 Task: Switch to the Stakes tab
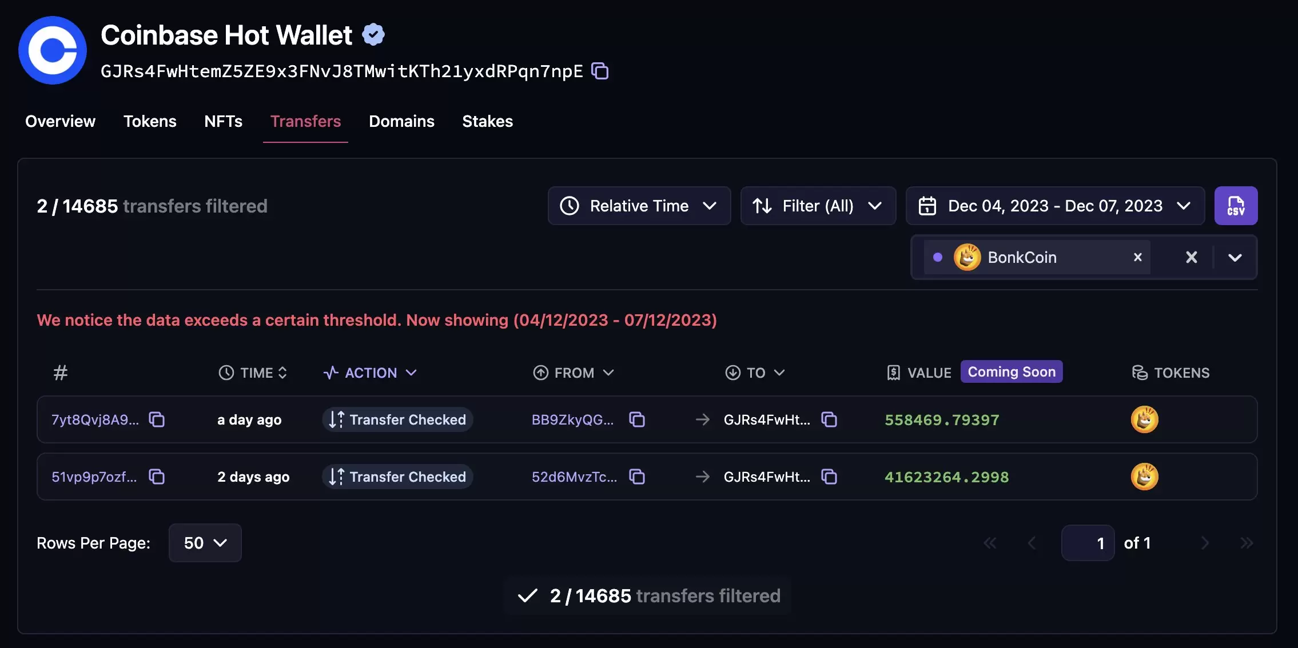pos(487,121)
